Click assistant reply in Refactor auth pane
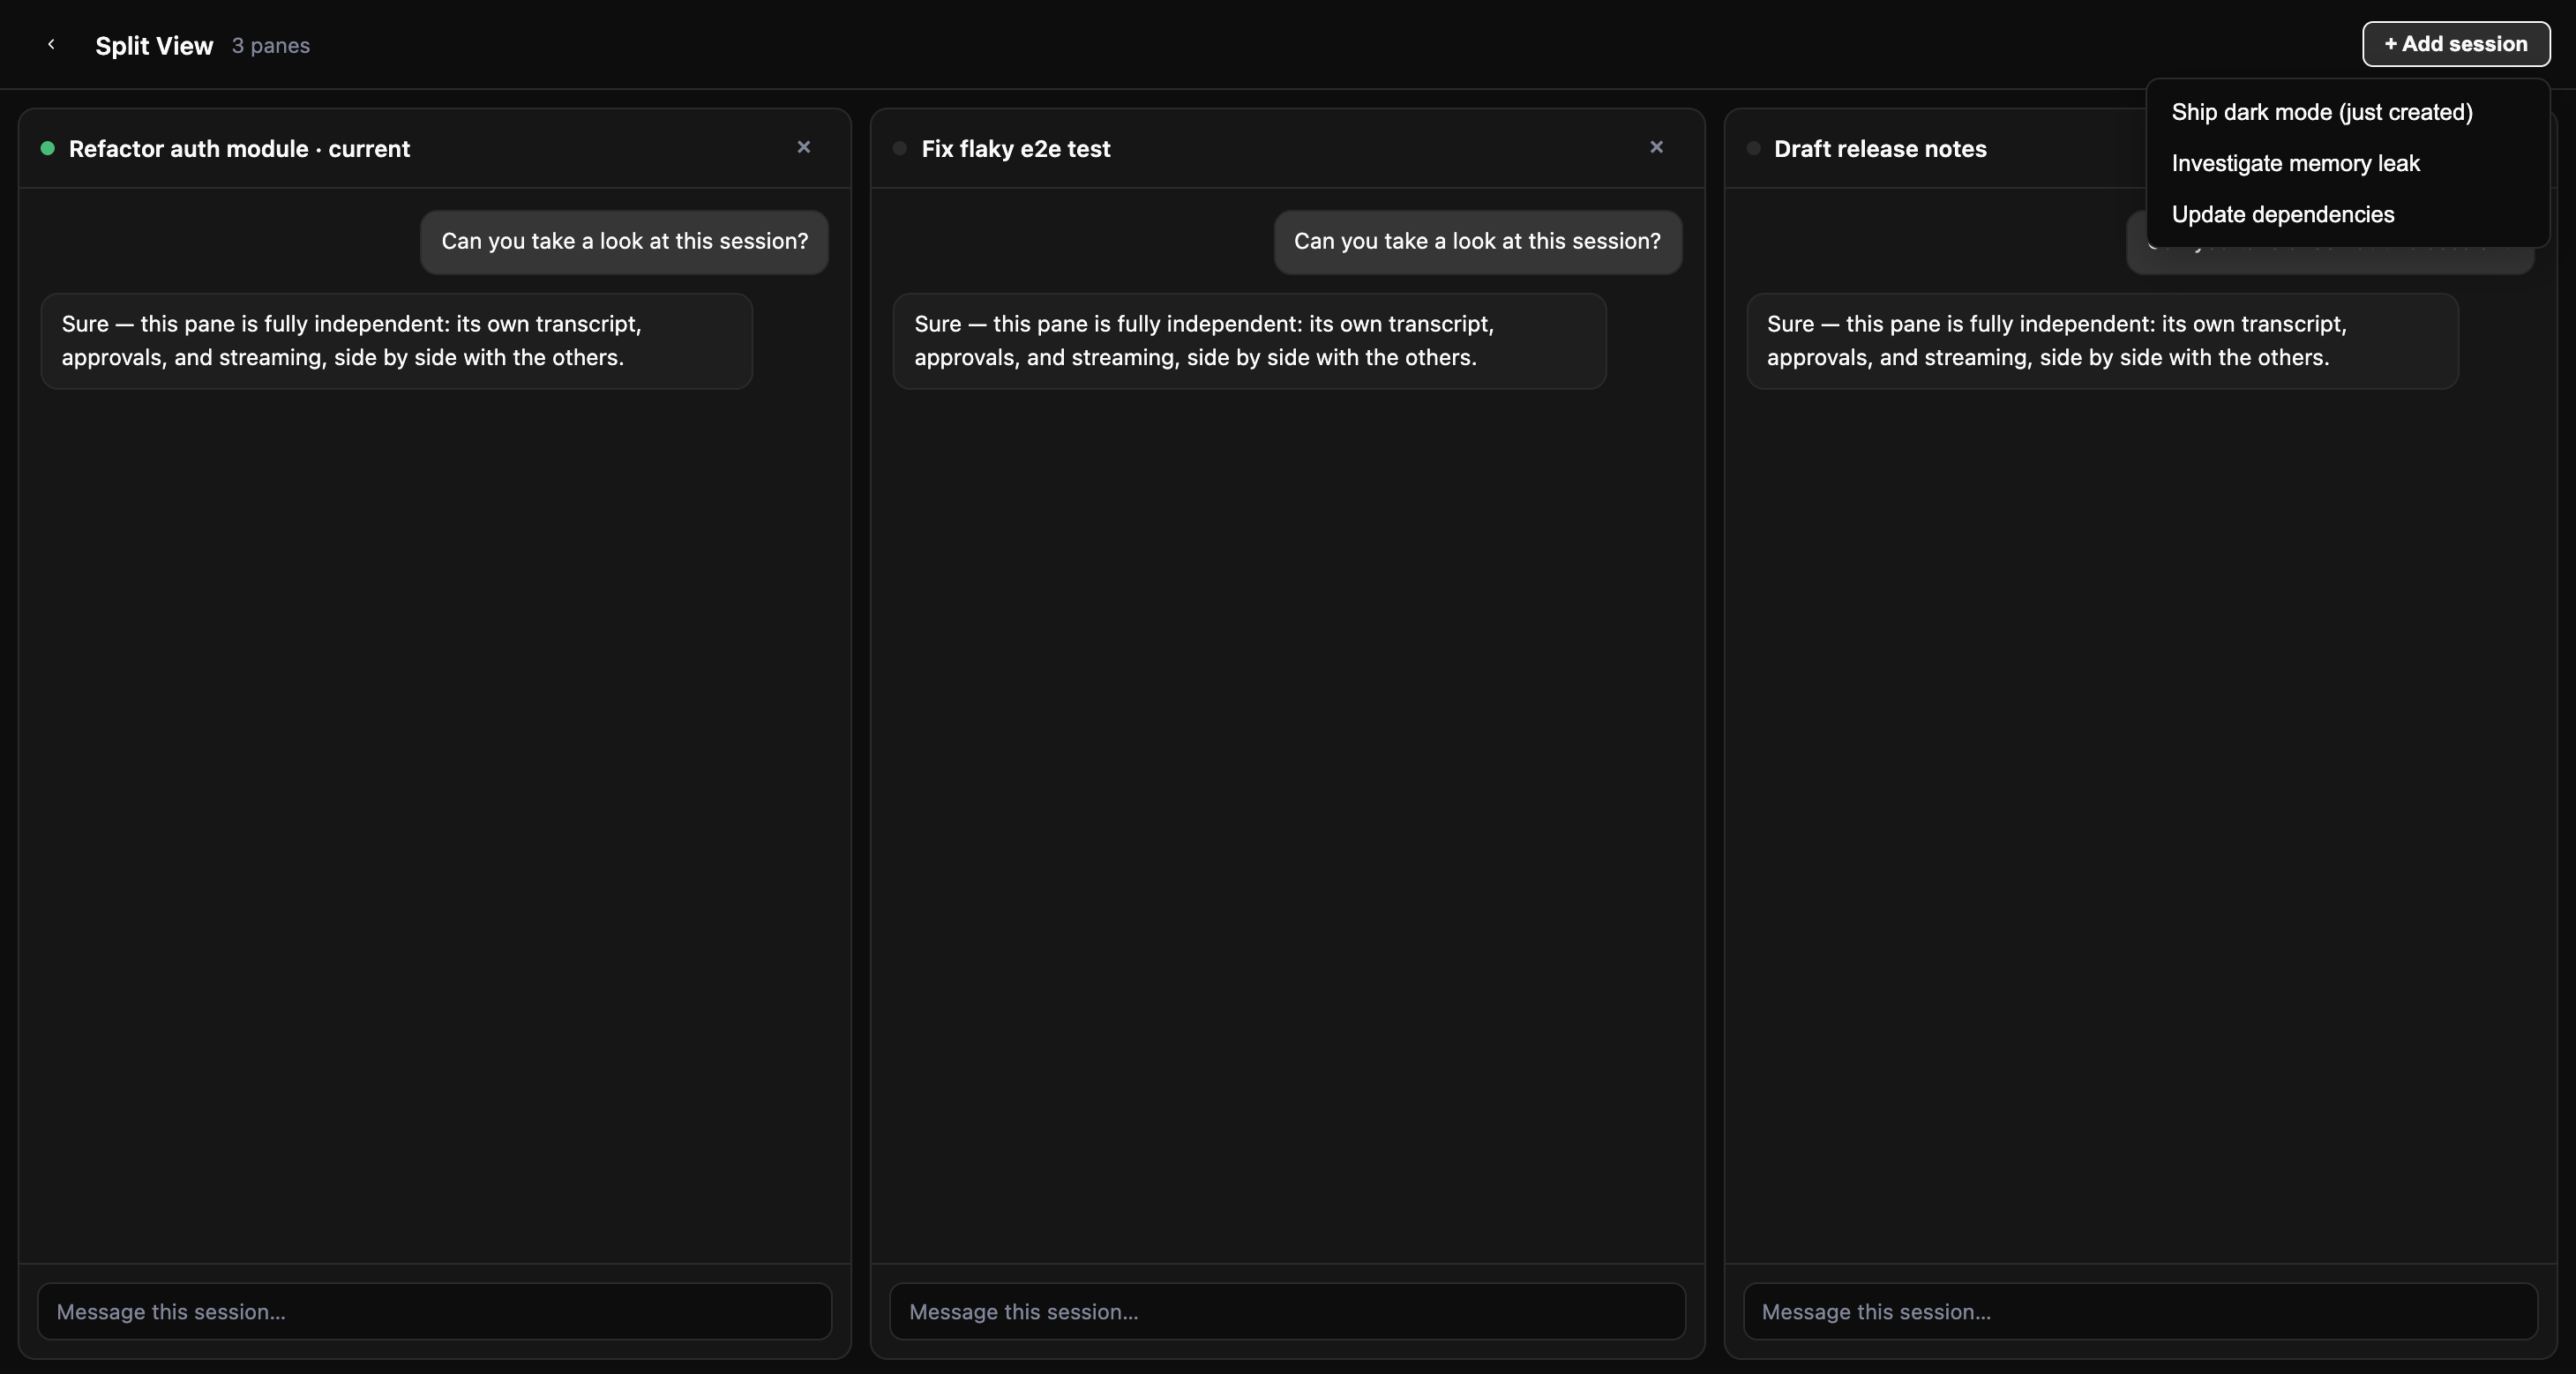The width and height of the screenshot is (2576, 1374). [x=396, y=341]
